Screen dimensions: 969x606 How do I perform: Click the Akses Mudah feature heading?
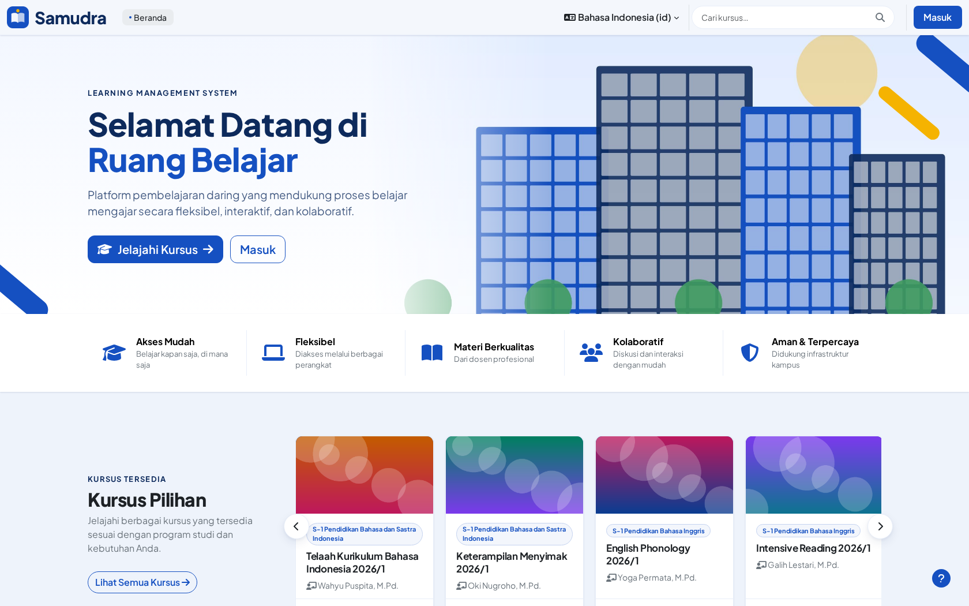(165, 342)
